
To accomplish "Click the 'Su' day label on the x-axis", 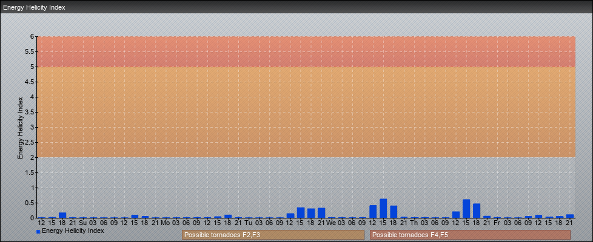I will pos(83,223).
